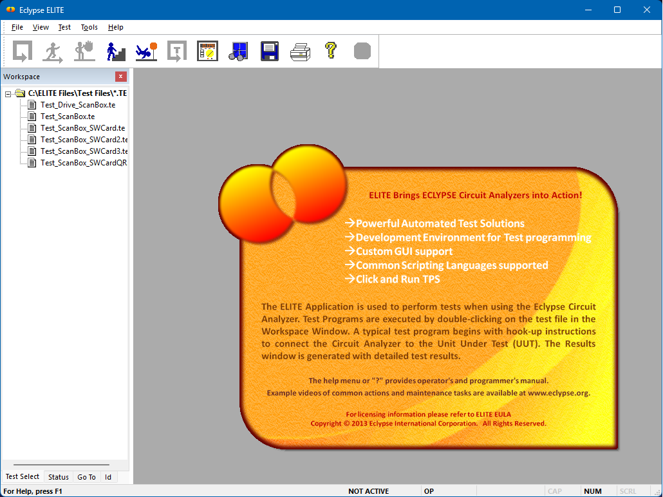This screenshot has height=497, width=663.
Task: Switch to the Id tab
Action: [x=108, y=477]
